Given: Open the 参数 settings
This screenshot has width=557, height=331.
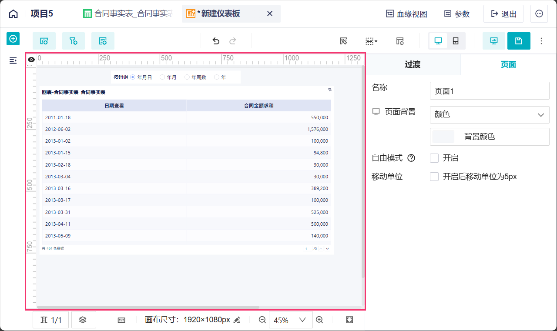Looking at the screenshot, I should pyautogui.click(x=457, y=14).
